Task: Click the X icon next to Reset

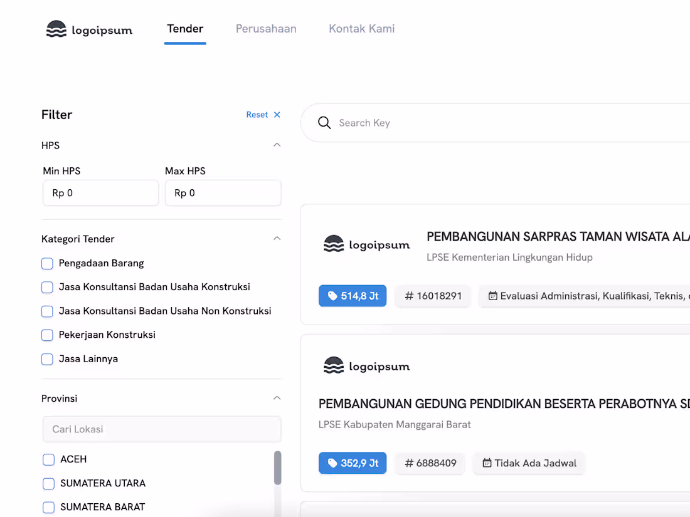Action: (277, 115)
